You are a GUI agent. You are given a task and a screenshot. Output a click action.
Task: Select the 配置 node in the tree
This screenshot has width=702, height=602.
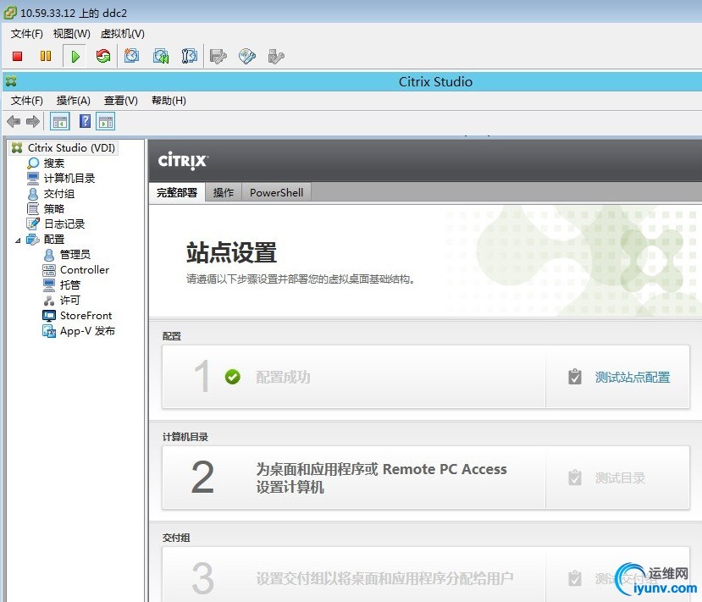[54, 240]
